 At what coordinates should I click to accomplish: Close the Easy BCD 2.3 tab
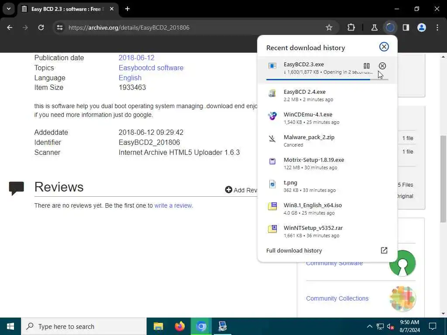click(112, 9)
